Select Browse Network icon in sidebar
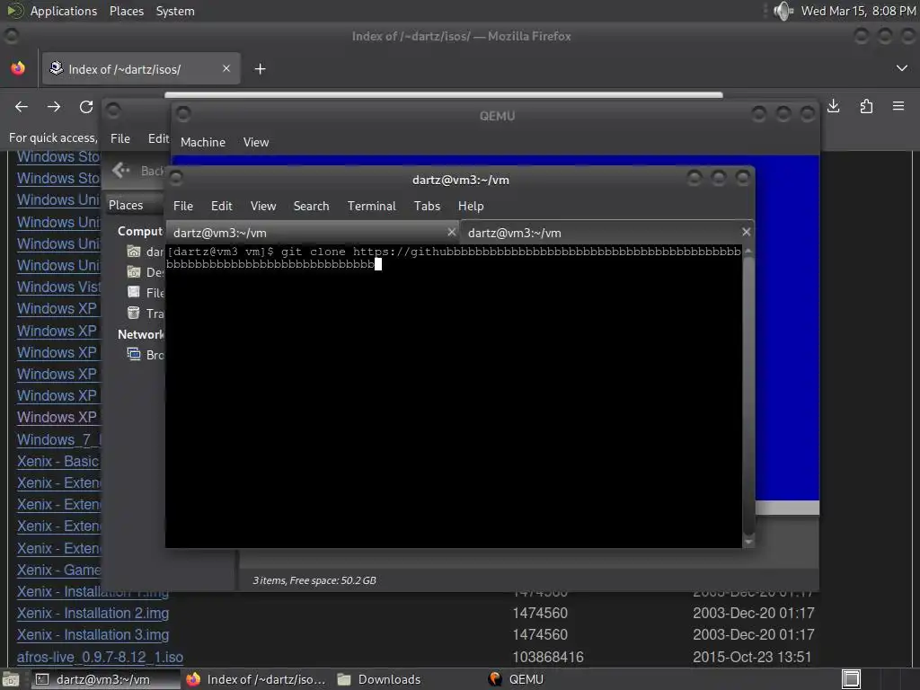The height and width of the screenshot is (690, 920). [134, 354]
